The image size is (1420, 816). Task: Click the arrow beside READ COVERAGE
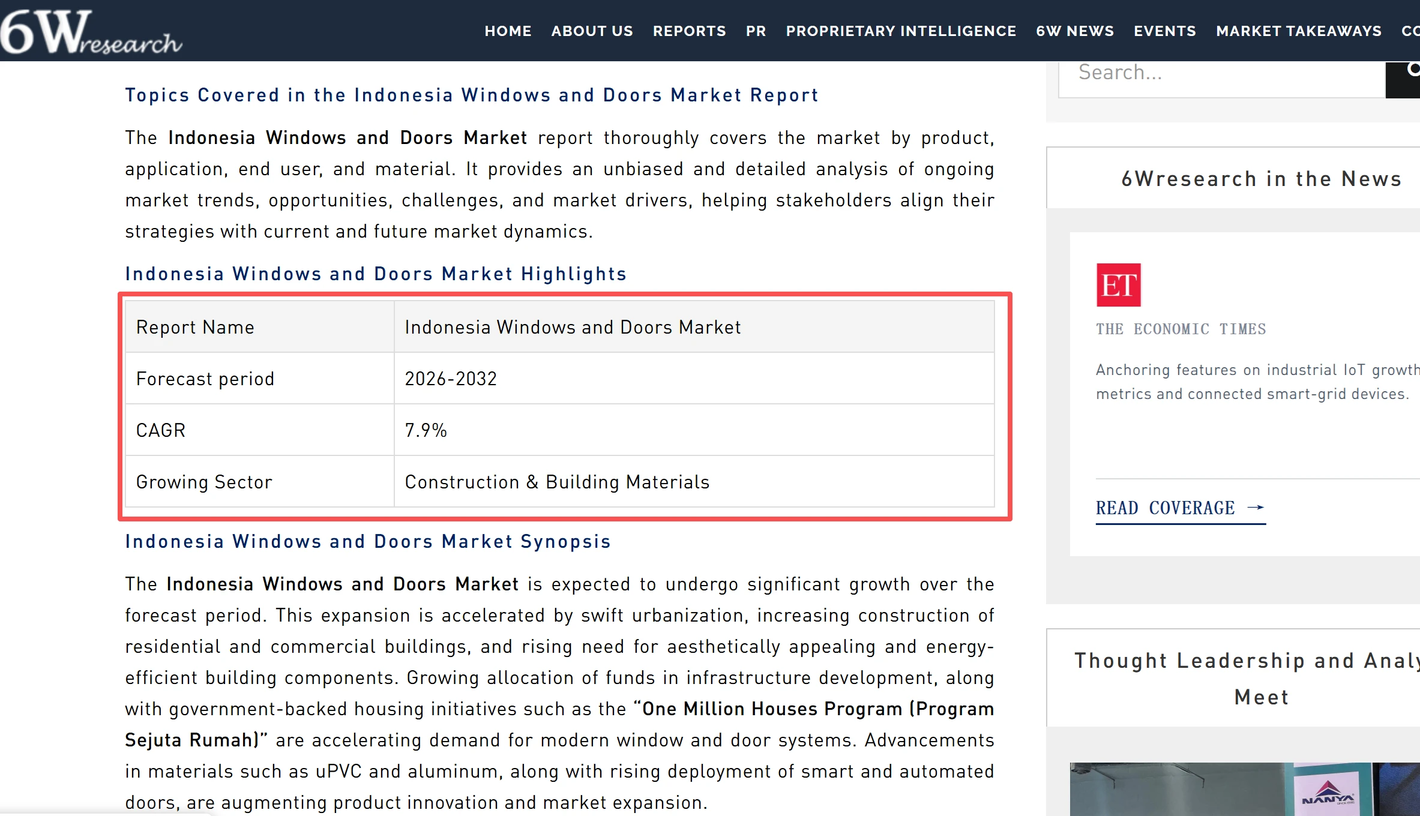(x=1256, y=508)
